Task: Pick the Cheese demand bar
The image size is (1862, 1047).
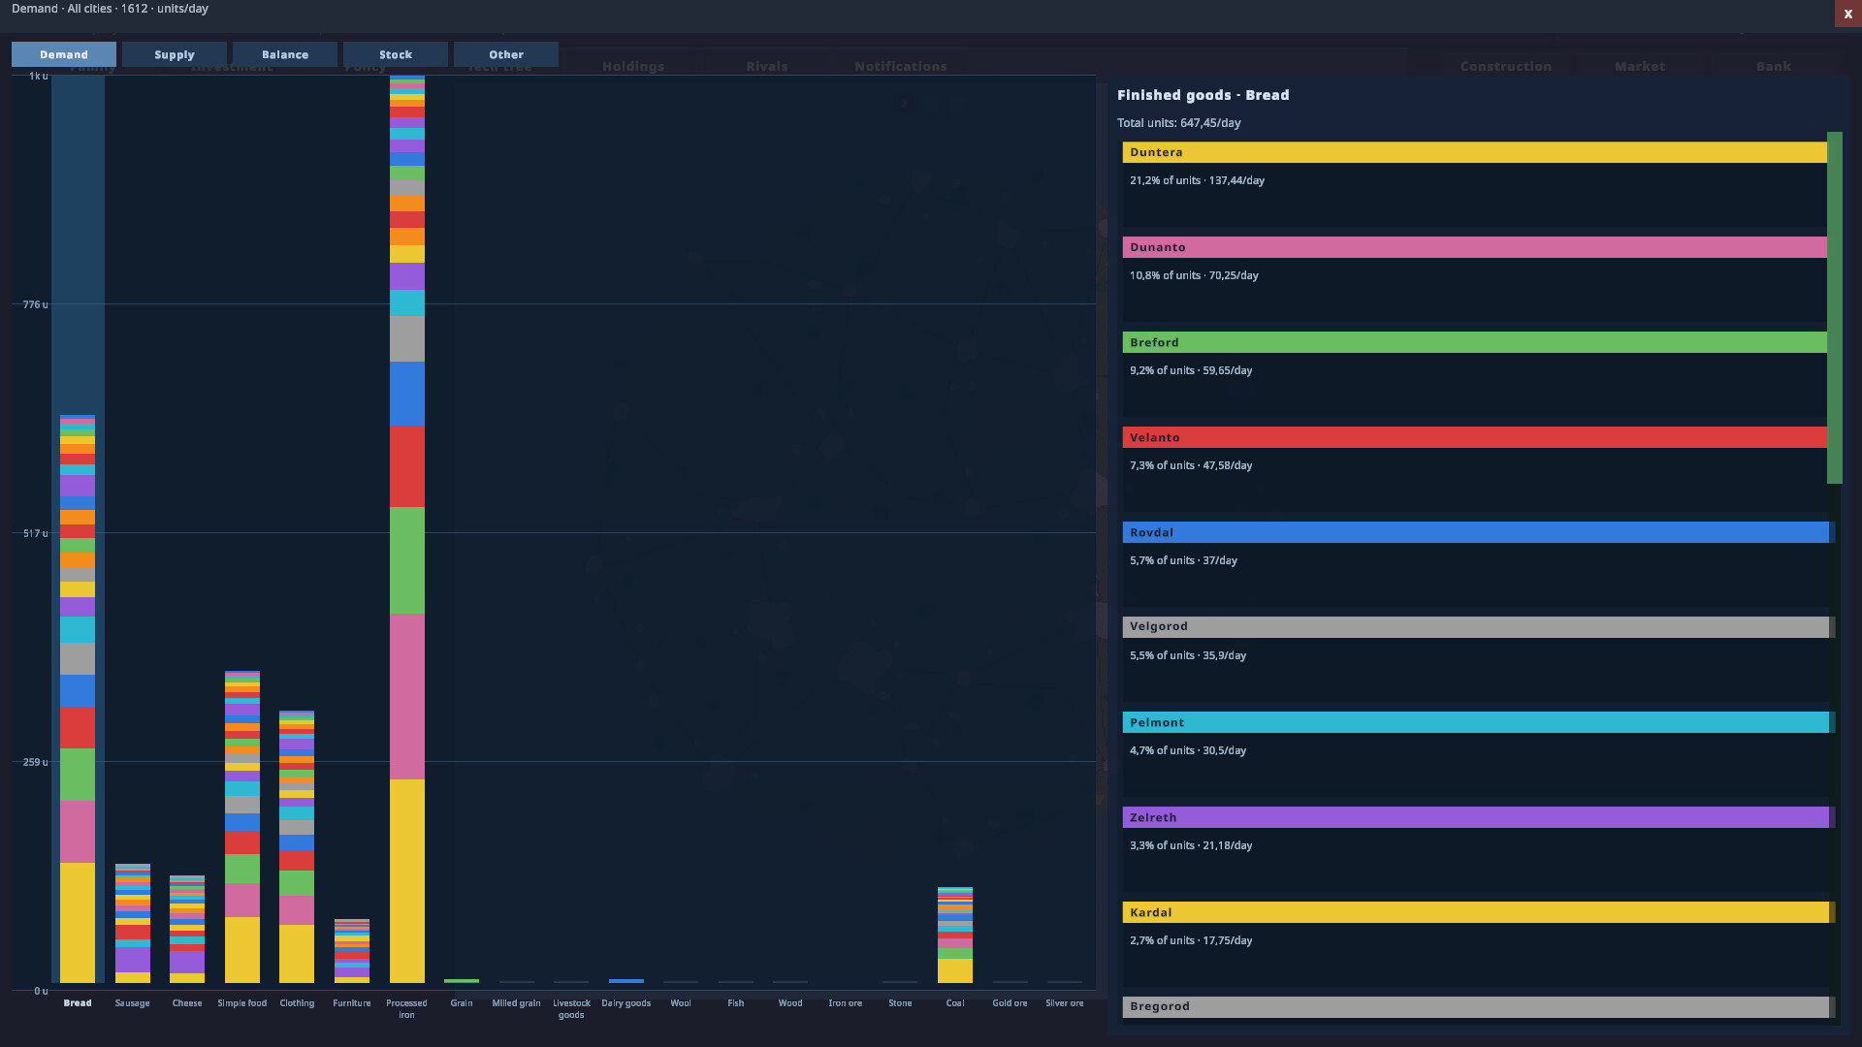Action: (187, 929)
